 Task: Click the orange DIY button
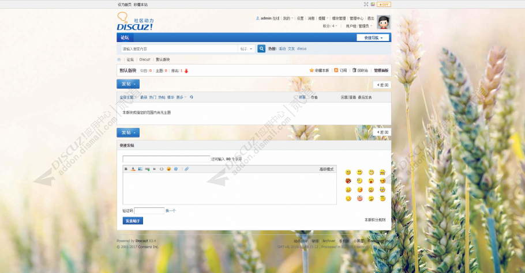384,5
